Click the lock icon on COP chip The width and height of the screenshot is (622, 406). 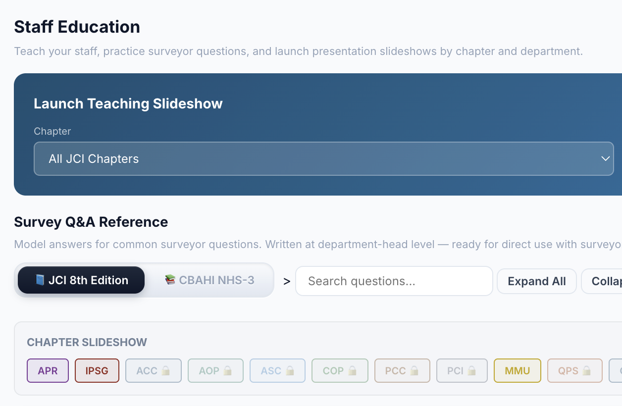[353, 371]
